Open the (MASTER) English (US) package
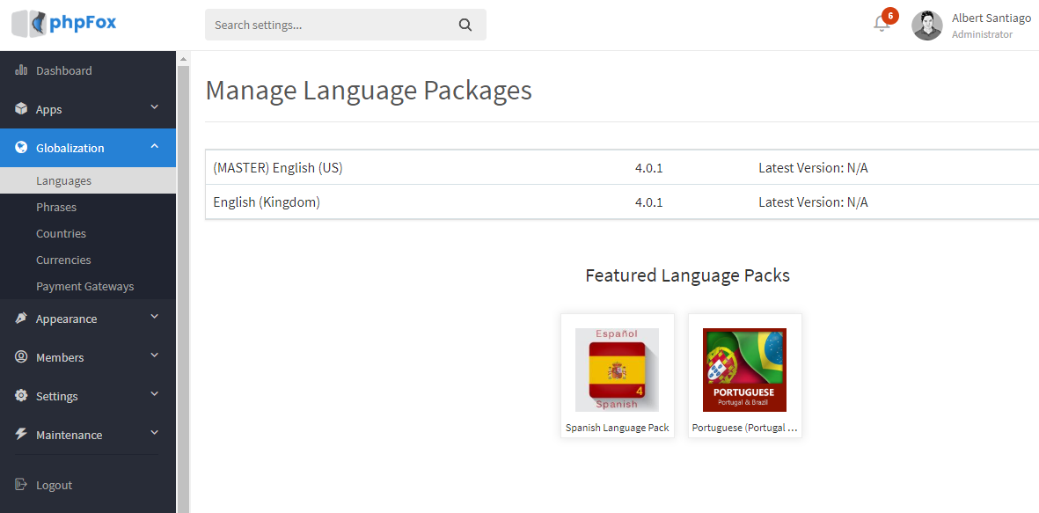This screenshot has height=513, width=1039. [278, 167]
